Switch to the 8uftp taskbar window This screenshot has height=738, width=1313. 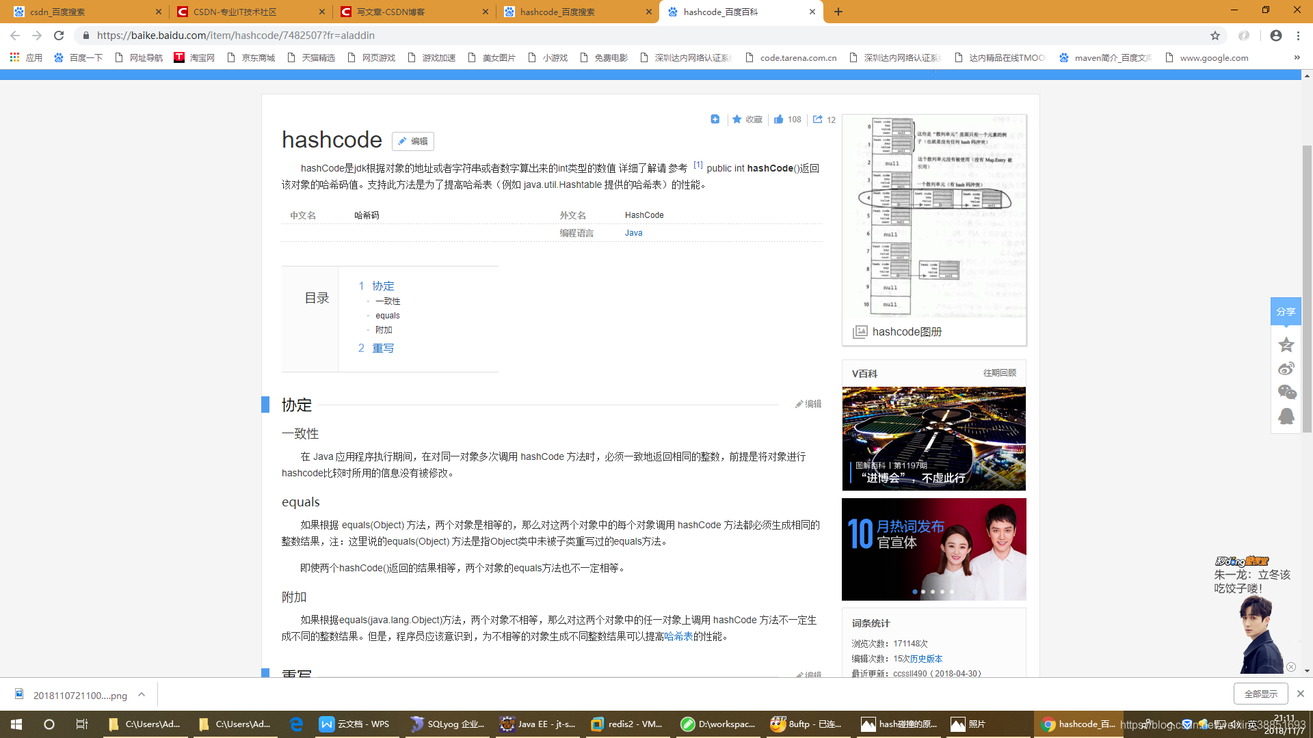[808, 724]
